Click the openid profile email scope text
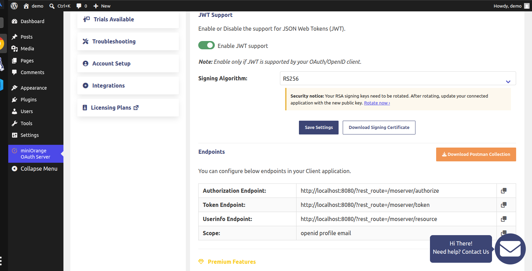This screenshot has height=271, width=532. click(x=326, y=233)
